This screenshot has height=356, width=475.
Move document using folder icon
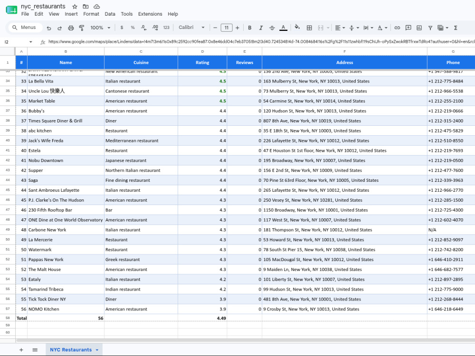(x=85, y=6)
